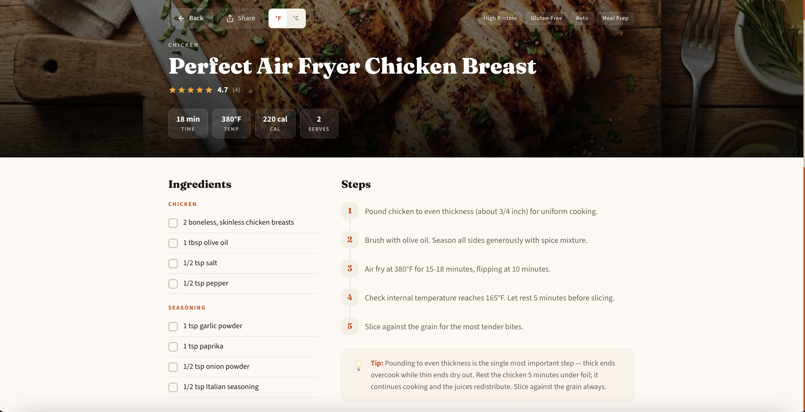Click the back arrow icon
The height and width of the screenshot is (412, 805).
tap(181, 18)
